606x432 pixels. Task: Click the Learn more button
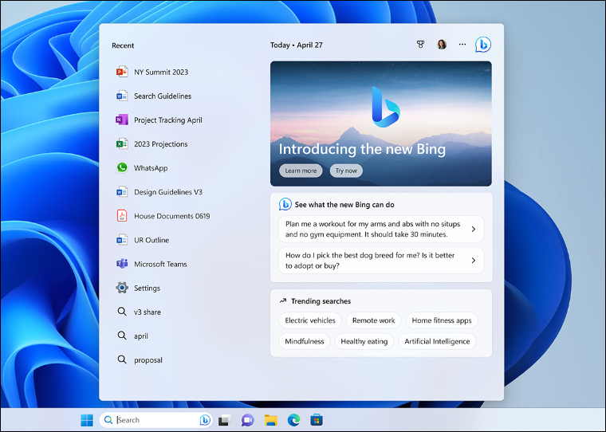click(x=301, y=171)
